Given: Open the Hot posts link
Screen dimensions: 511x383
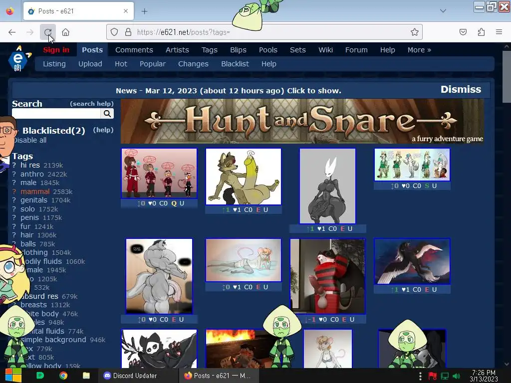Looking at the screenshot, I should point(121,64).
